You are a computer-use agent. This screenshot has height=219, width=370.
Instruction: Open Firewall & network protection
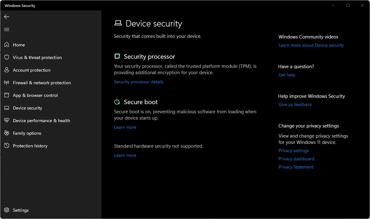coord(51,83)
